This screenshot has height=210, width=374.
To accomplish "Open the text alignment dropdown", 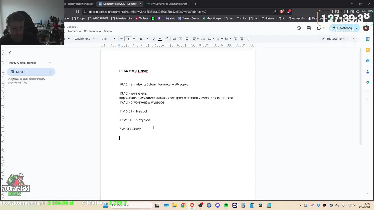I will click(x=195, y=39).
